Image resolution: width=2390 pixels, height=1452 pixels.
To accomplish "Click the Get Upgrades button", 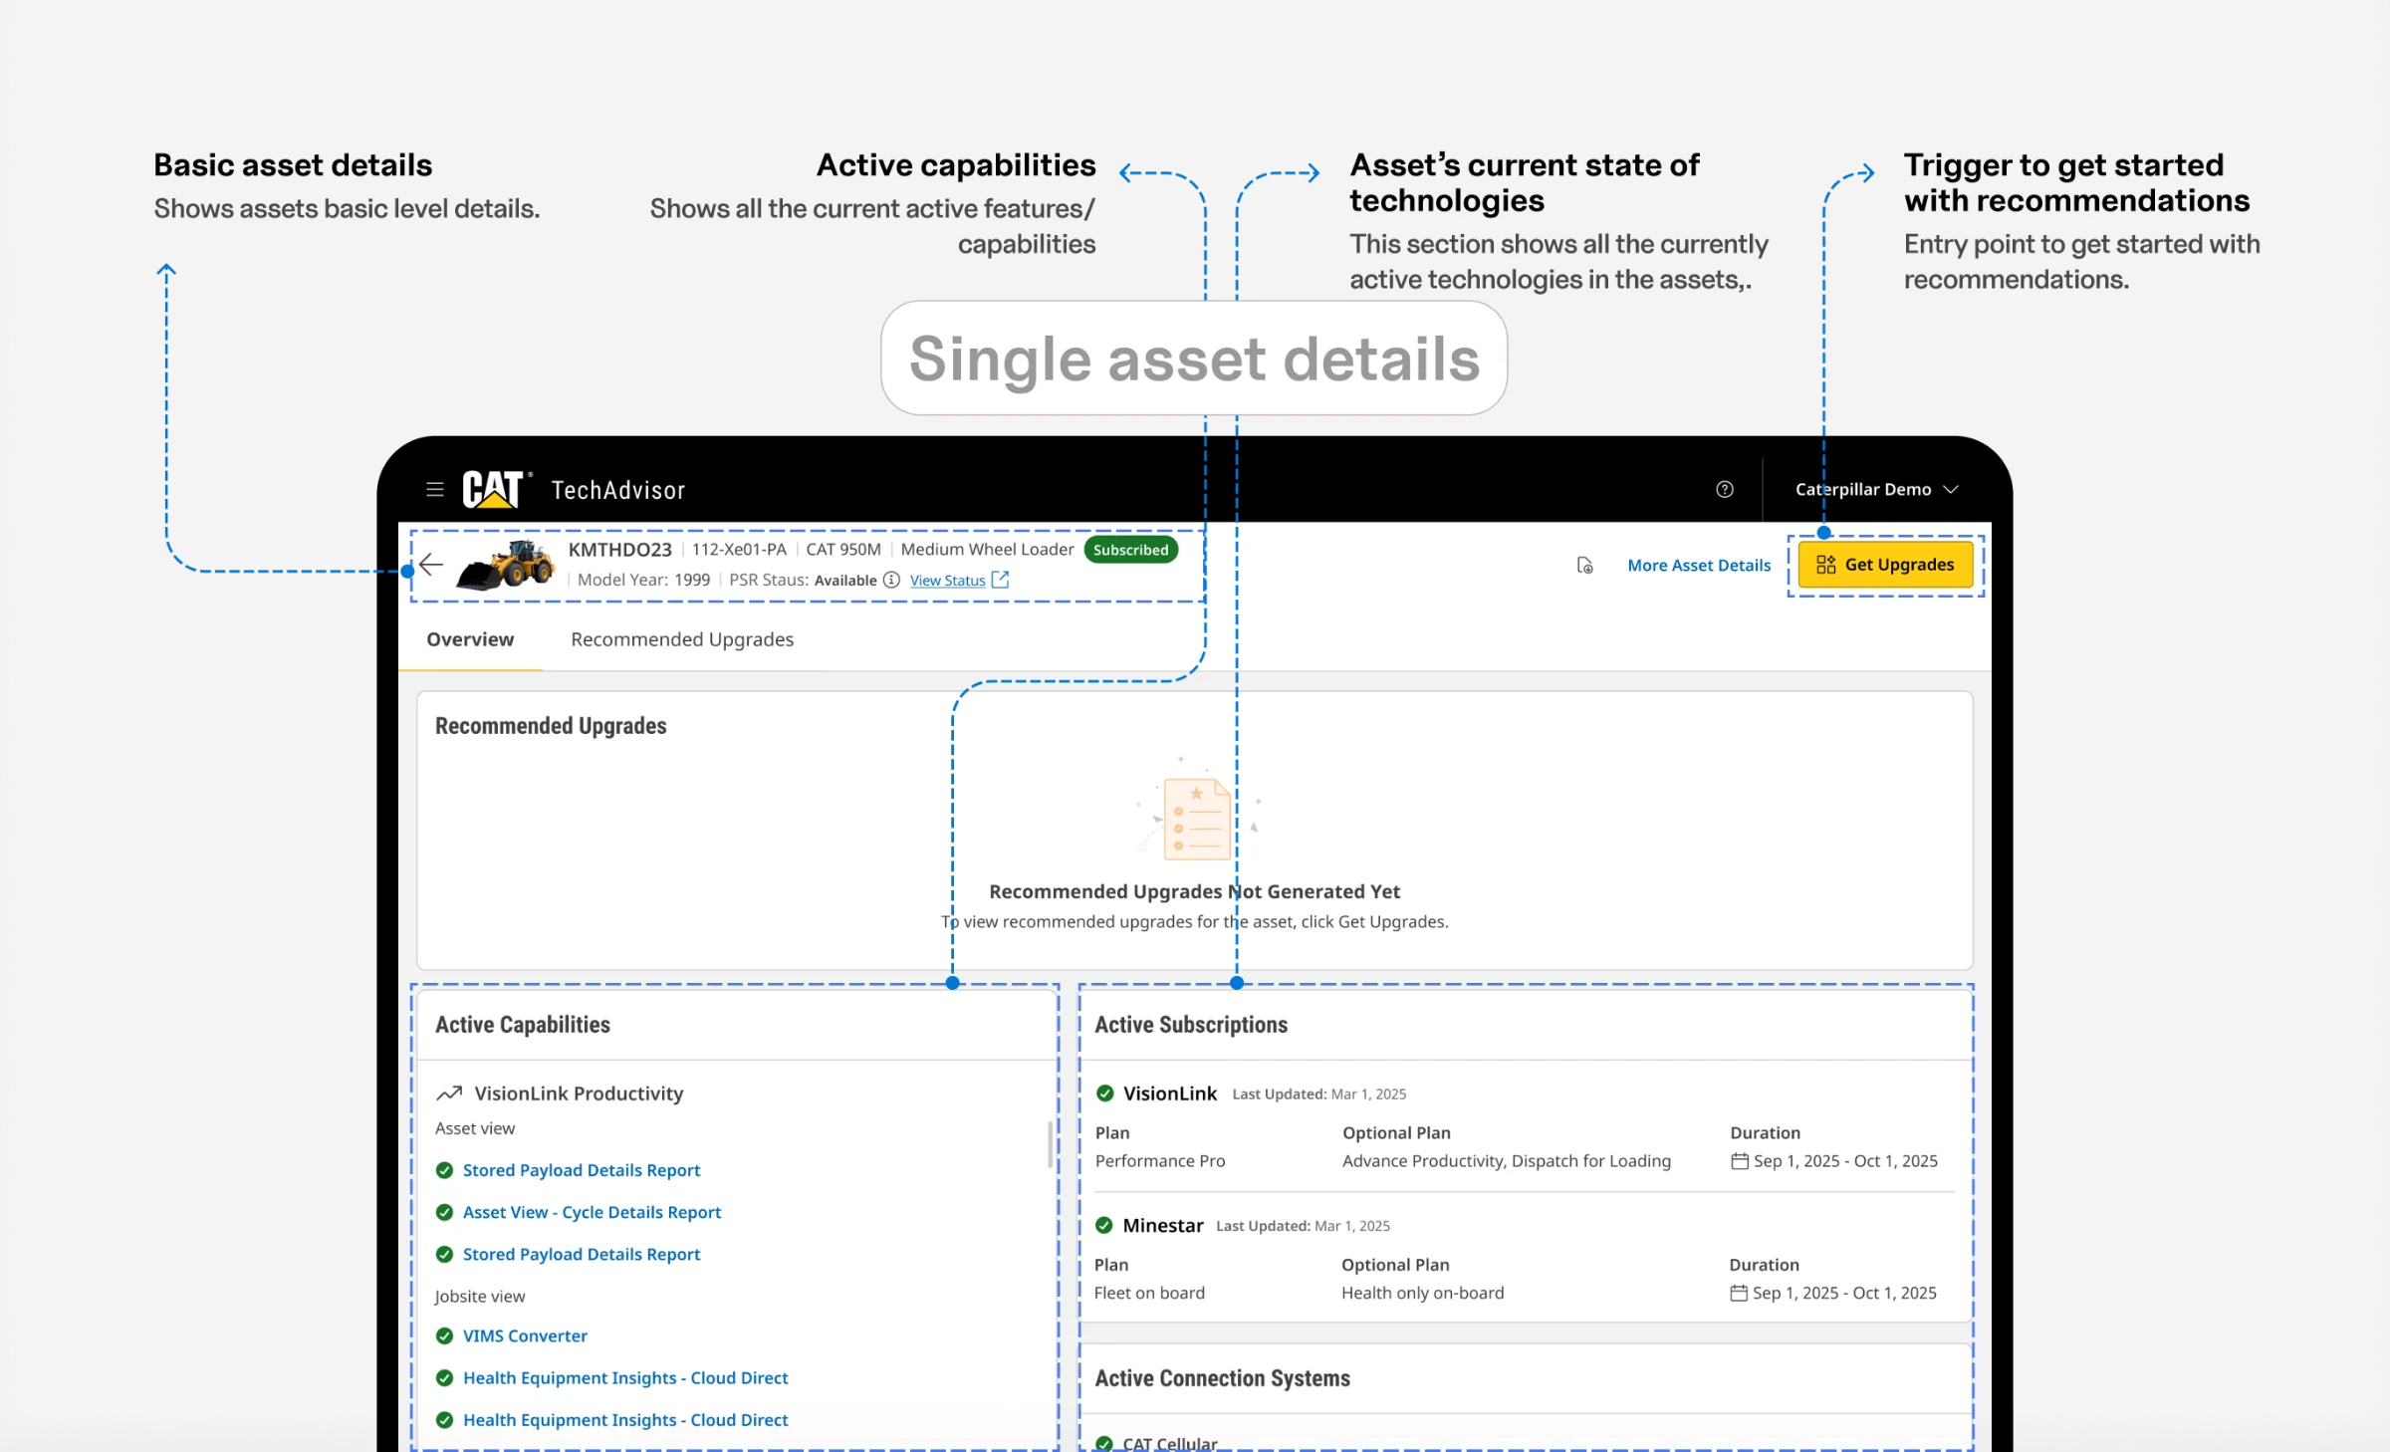I will [1885, 565].
